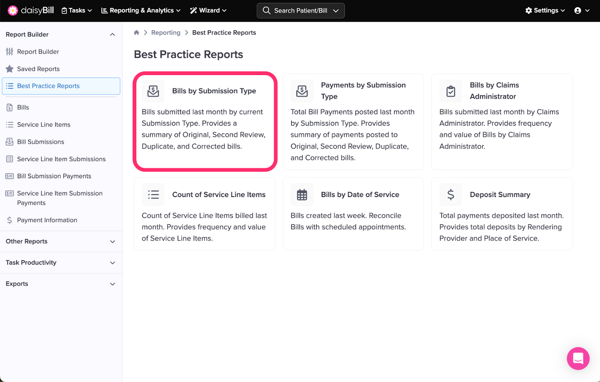
Task: Click the Count of Service Line Items list icon
Action: tap(153, 194)
